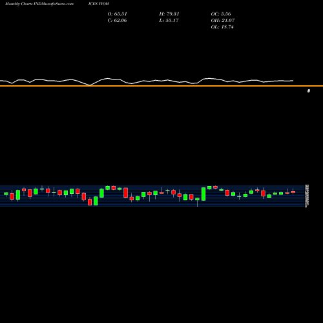Screen dimensions: 323x323
Task: Click the first green candlestick on the left
Action: coord(6,194)
